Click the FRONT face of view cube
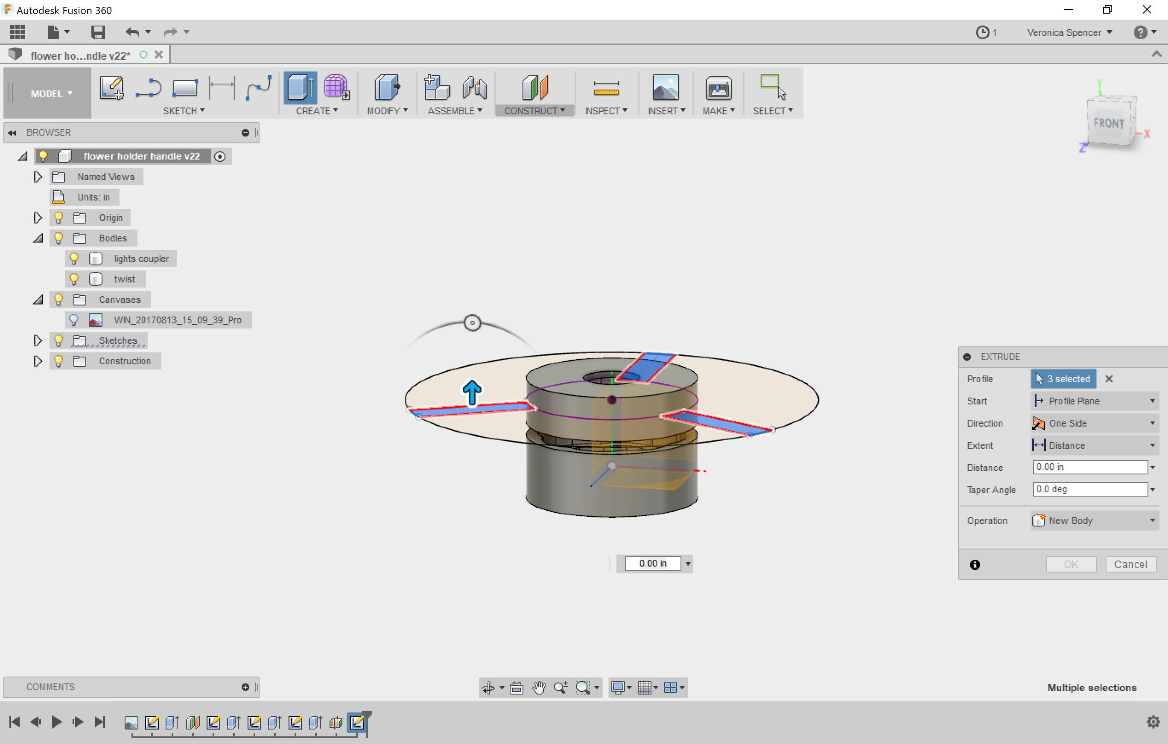This screenshot has width=1168, height=744. 1108,123
